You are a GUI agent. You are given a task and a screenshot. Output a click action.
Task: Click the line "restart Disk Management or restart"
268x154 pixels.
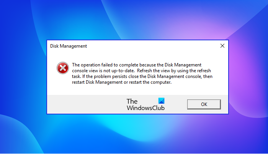click(121, 83)
